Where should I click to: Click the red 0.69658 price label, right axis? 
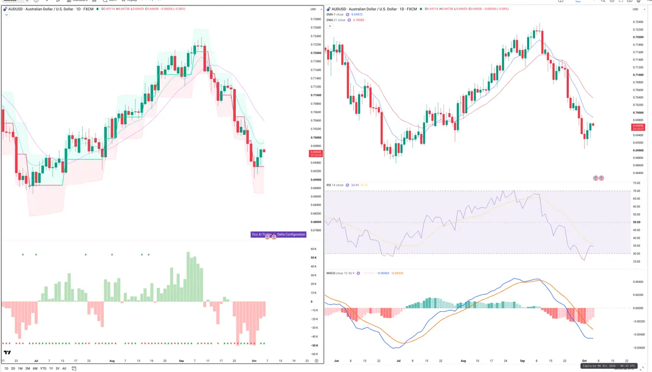(x=638, y=127)
